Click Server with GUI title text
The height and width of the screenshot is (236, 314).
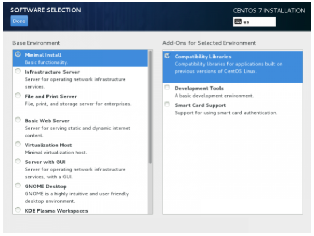pos(45,162)
